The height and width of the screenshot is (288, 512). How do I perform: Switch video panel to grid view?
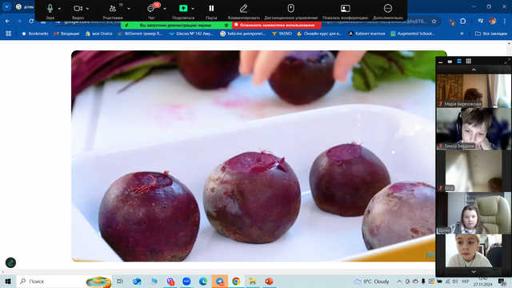[x=468, y=61]
